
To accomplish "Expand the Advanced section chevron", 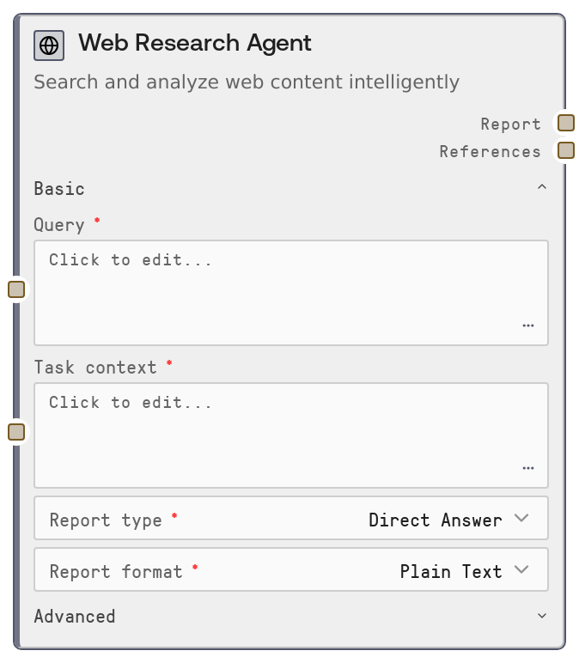I will click(541, 616).
